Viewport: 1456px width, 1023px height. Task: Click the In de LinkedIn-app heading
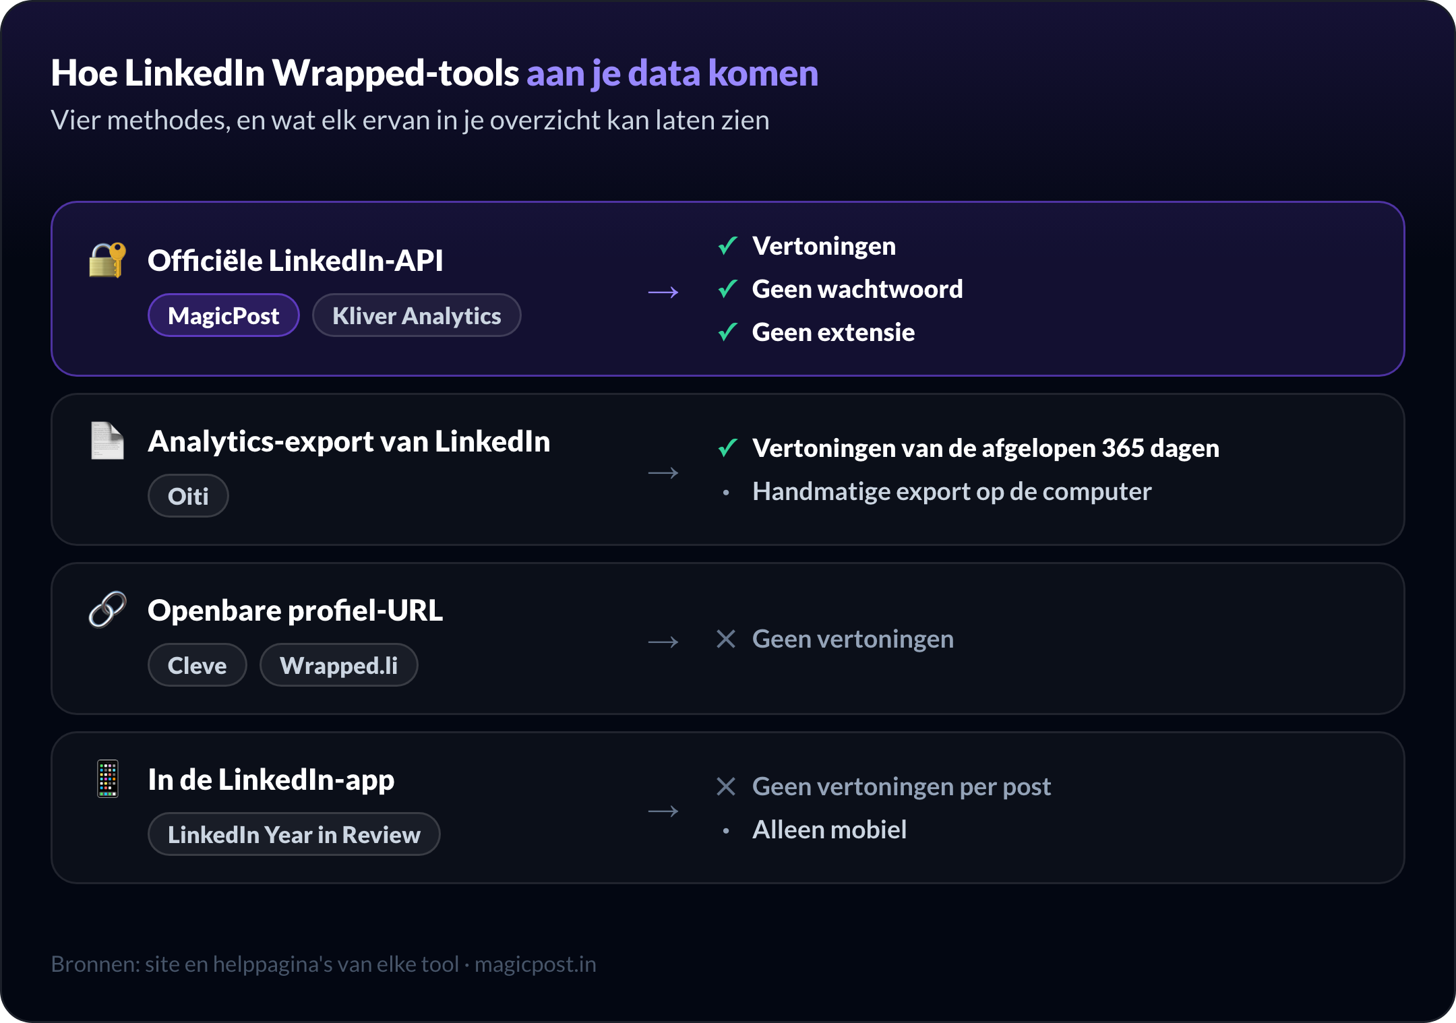[x=271, y=780]
